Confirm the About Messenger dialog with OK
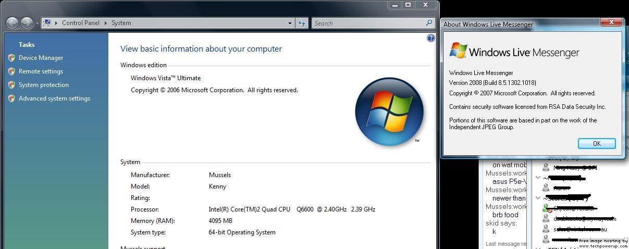This screenshot has width=629, height=249. pyautogui.click(x=597, y=143)
